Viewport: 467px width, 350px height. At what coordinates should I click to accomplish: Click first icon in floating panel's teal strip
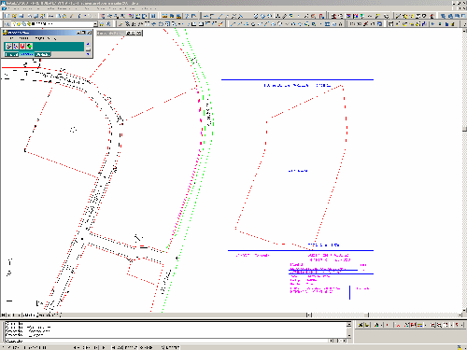coord(9,47)
